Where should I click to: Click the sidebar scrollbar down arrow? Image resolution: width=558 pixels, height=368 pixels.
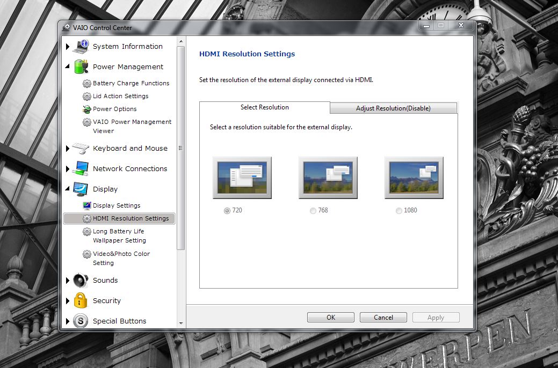click(x=181, y=323)
